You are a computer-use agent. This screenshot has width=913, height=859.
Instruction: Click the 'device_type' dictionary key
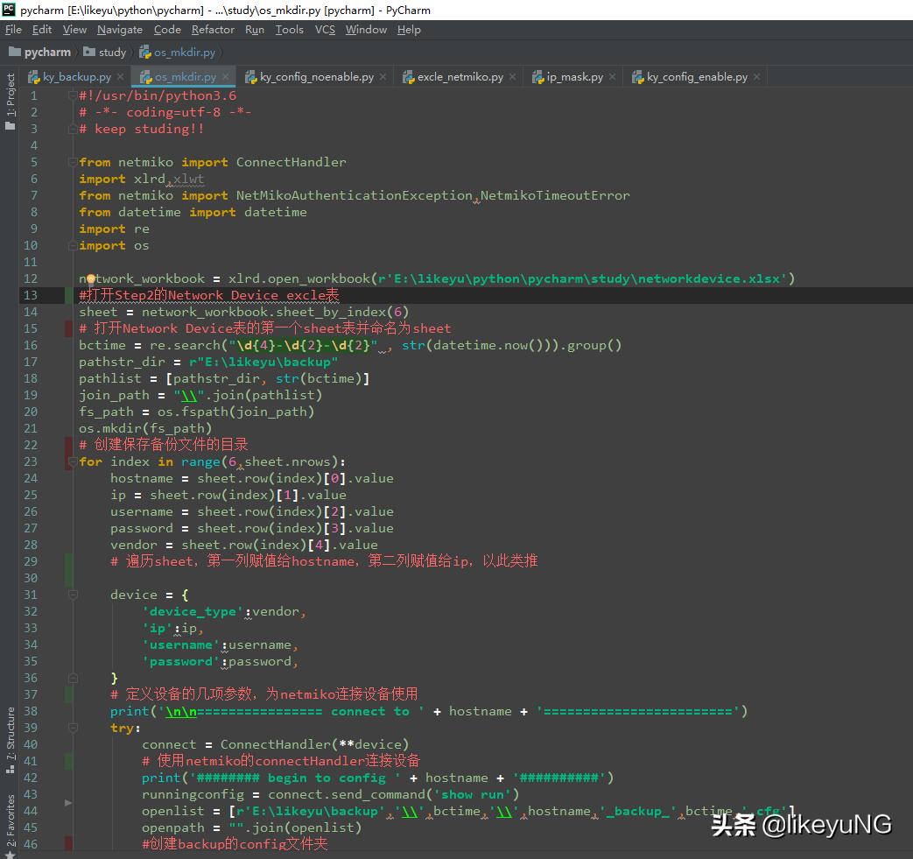(193, 611)
